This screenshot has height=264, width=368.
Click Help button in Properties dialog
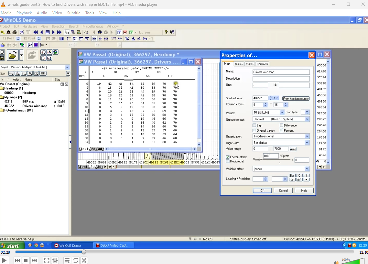[x=304, y=191]
